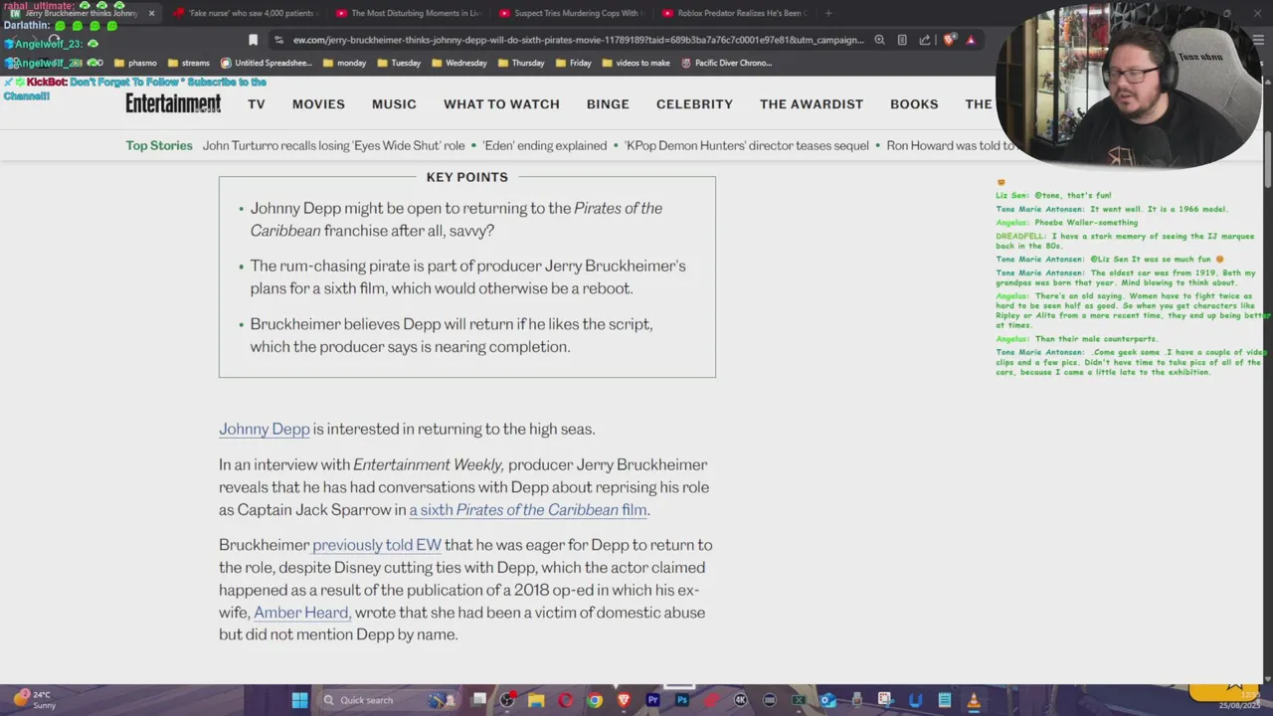
Task: Open the MOVIES nav item
Action: pos(318,104)
